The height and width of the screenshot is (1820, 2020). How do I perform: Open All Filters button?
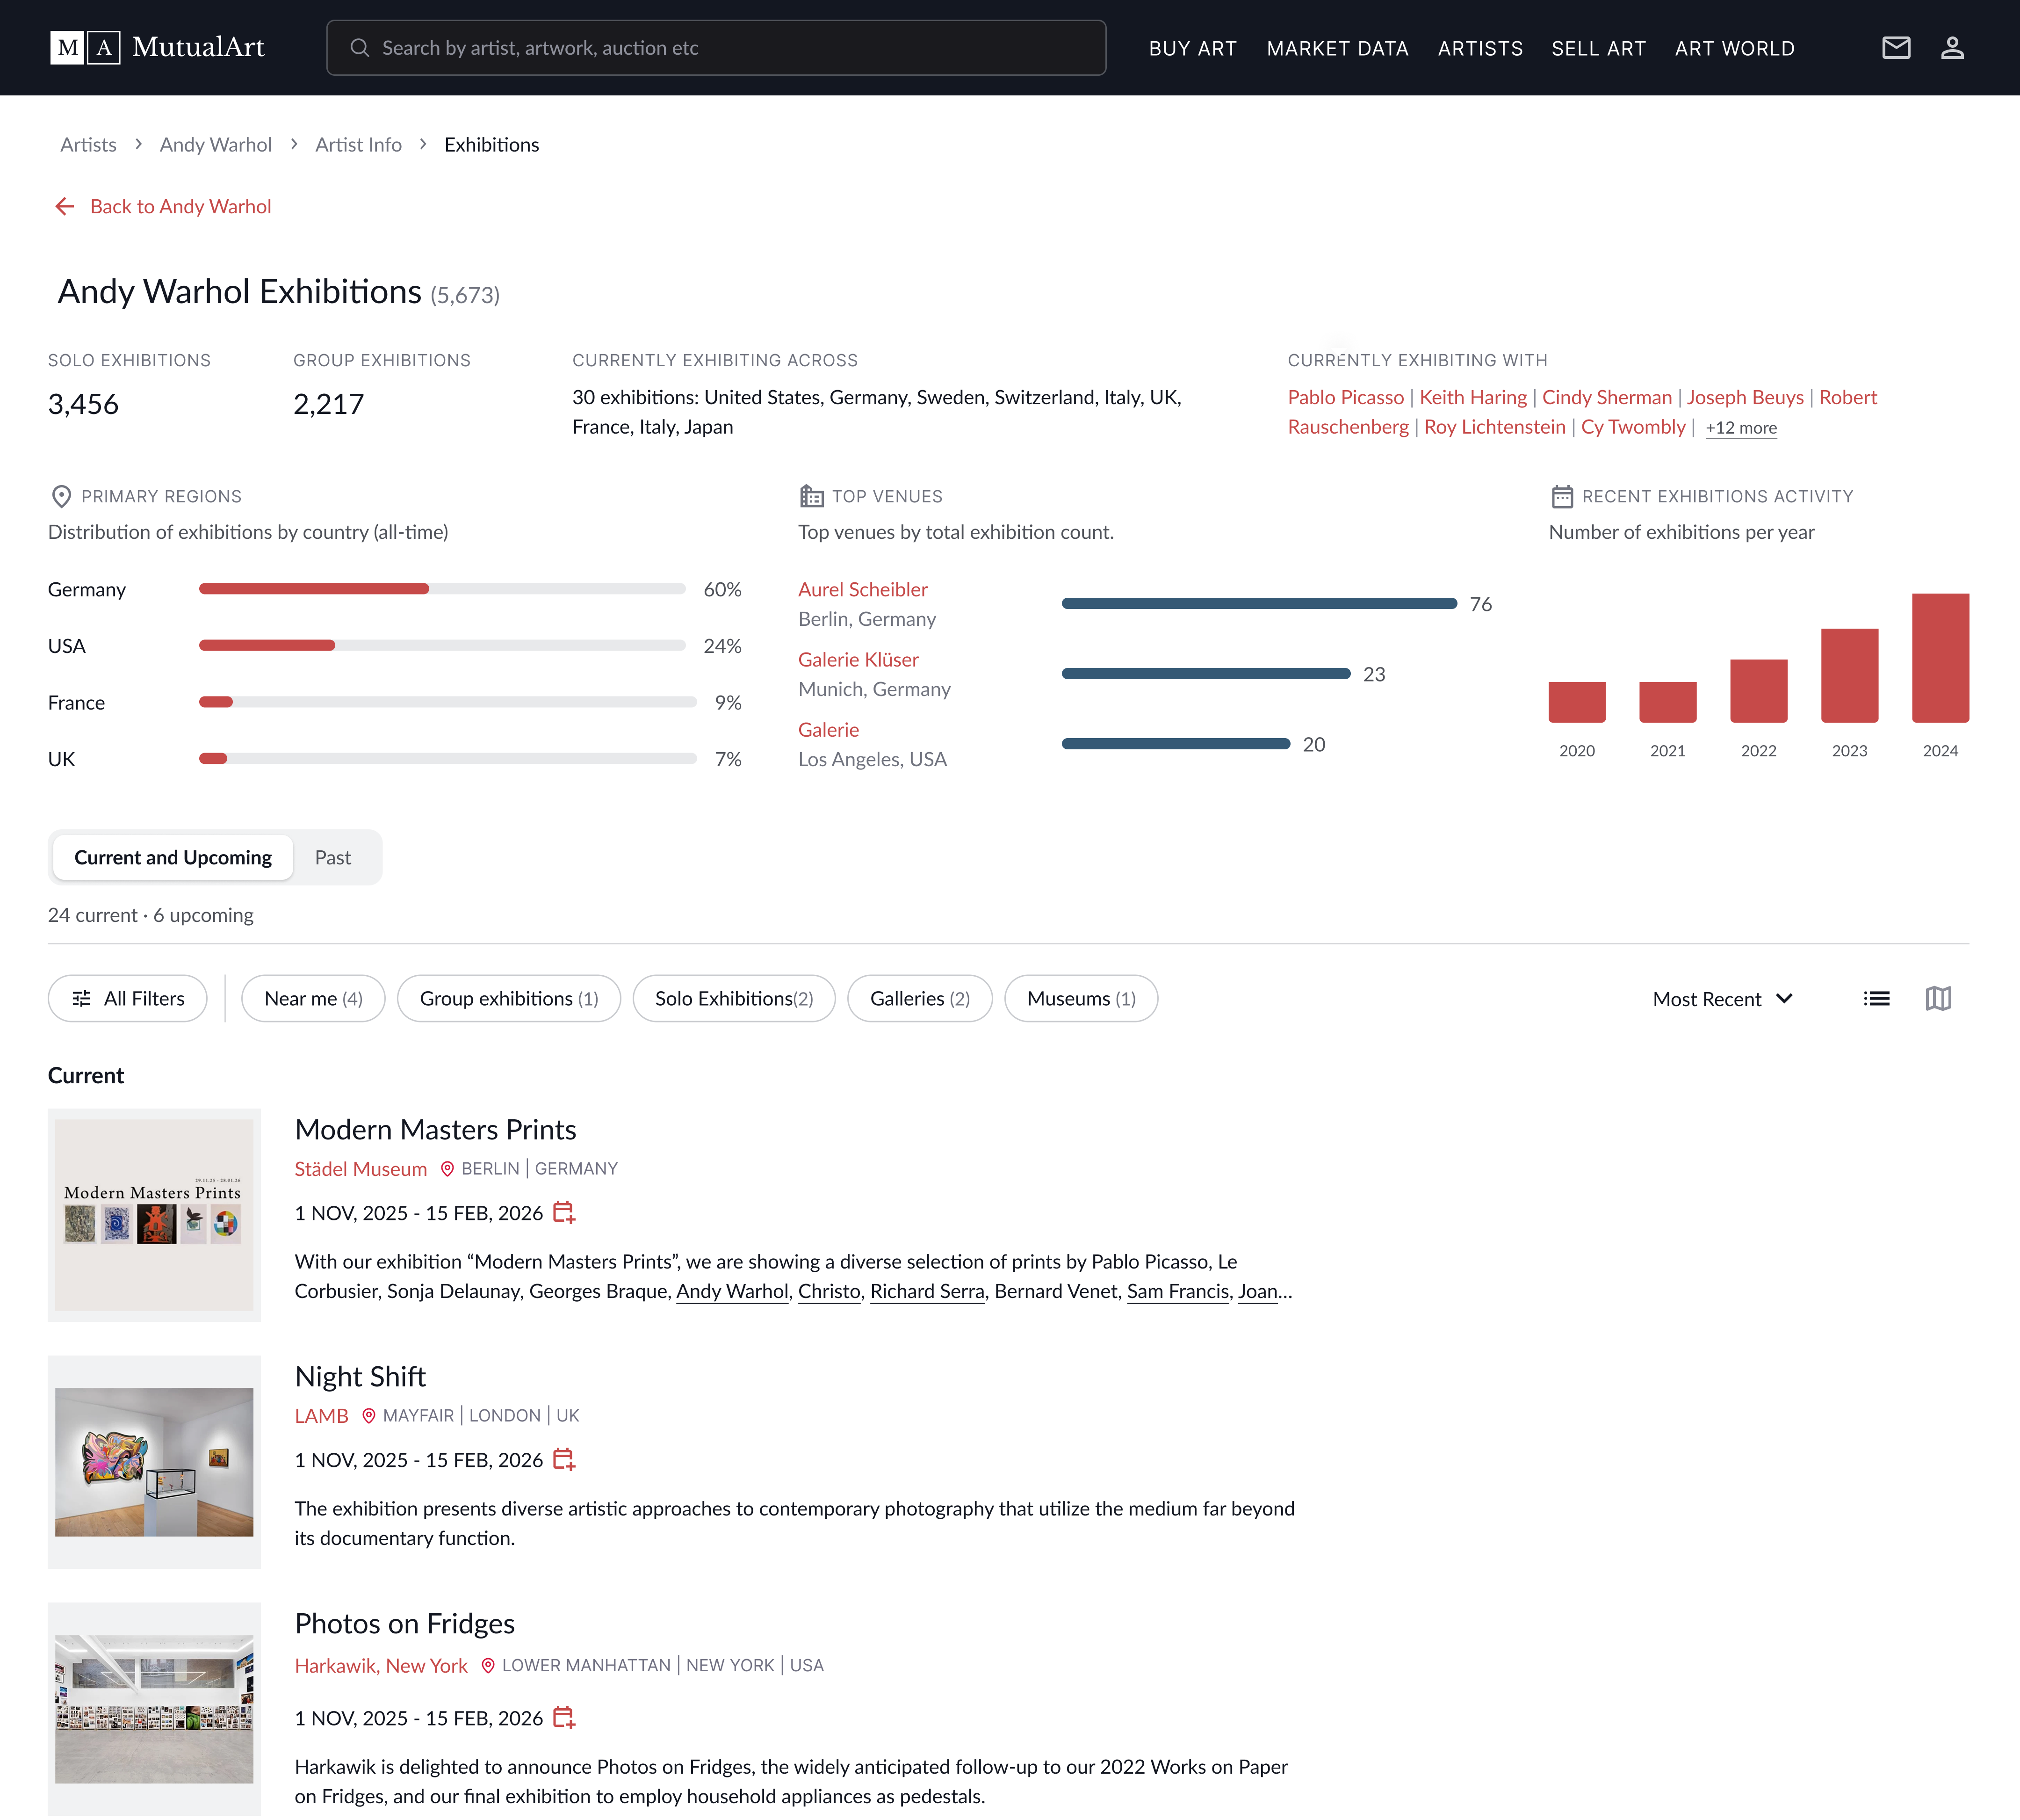pyautogui.click(x=128, y=998)
